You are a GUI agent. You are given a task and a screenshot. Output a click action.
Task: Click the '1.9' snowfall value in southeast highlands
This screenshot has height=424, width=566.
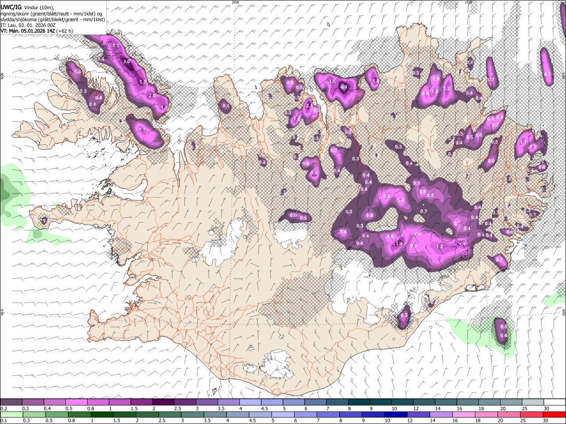click(x=398, y=243)
